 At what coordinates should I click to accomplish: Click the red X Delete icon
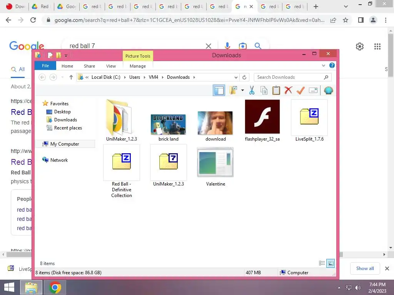point(289,90)
